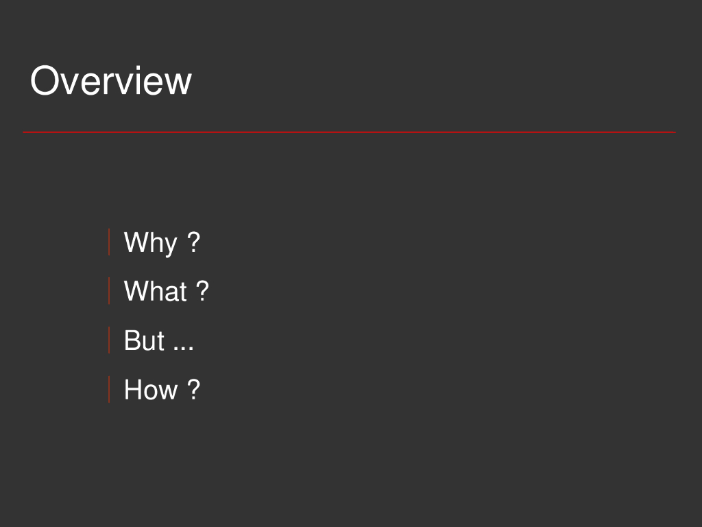Image resolution: width=702 pixels, height=527 pixels.
Task: Click the capital "W" in "What"
Action: pos(135,292)
